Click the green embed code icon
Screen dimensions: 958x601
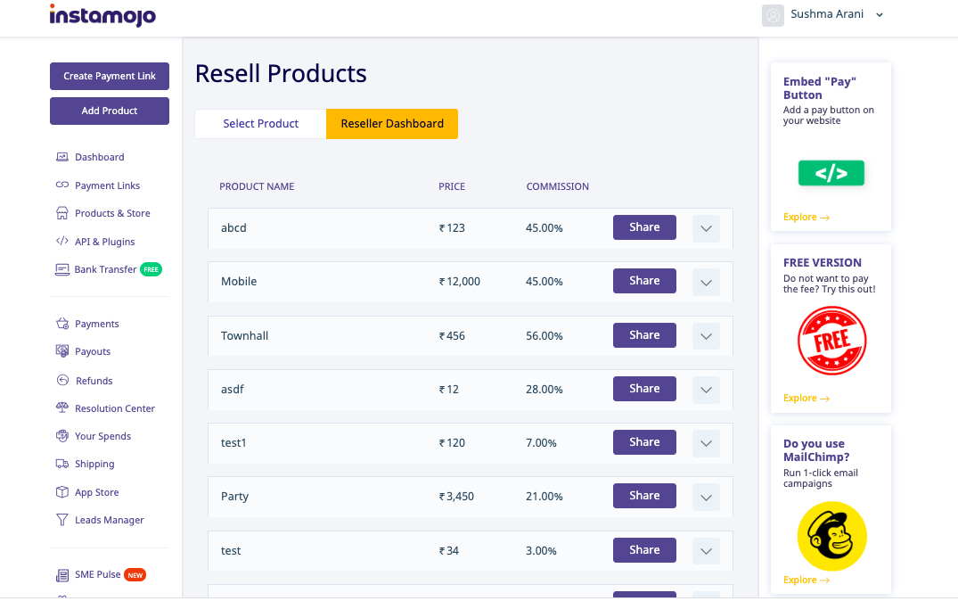pos(831,173)
